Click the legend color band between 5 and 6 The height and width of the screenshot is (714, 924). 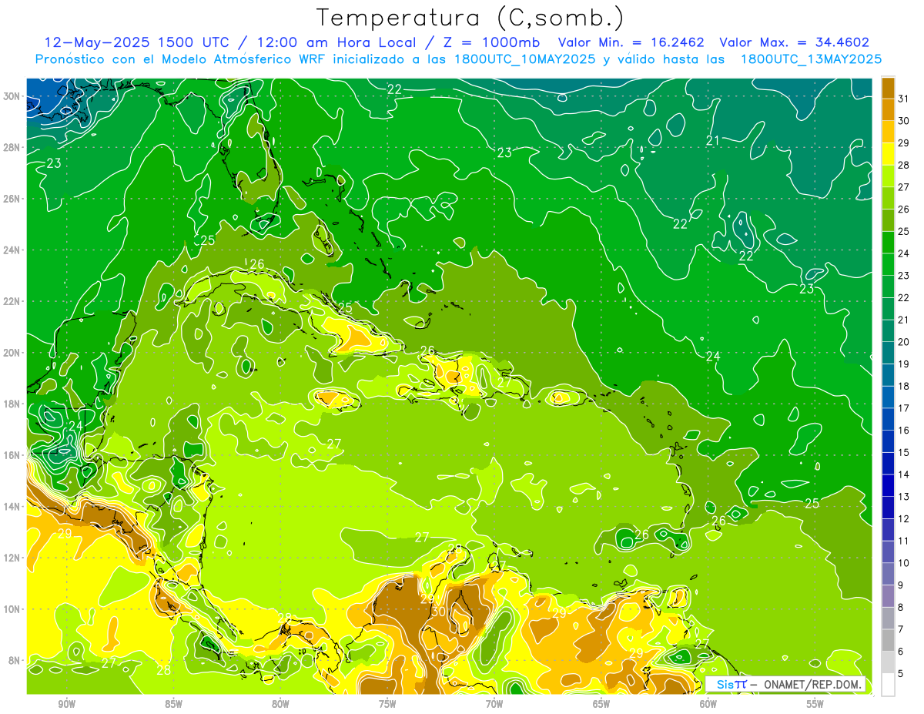[888, 662]
